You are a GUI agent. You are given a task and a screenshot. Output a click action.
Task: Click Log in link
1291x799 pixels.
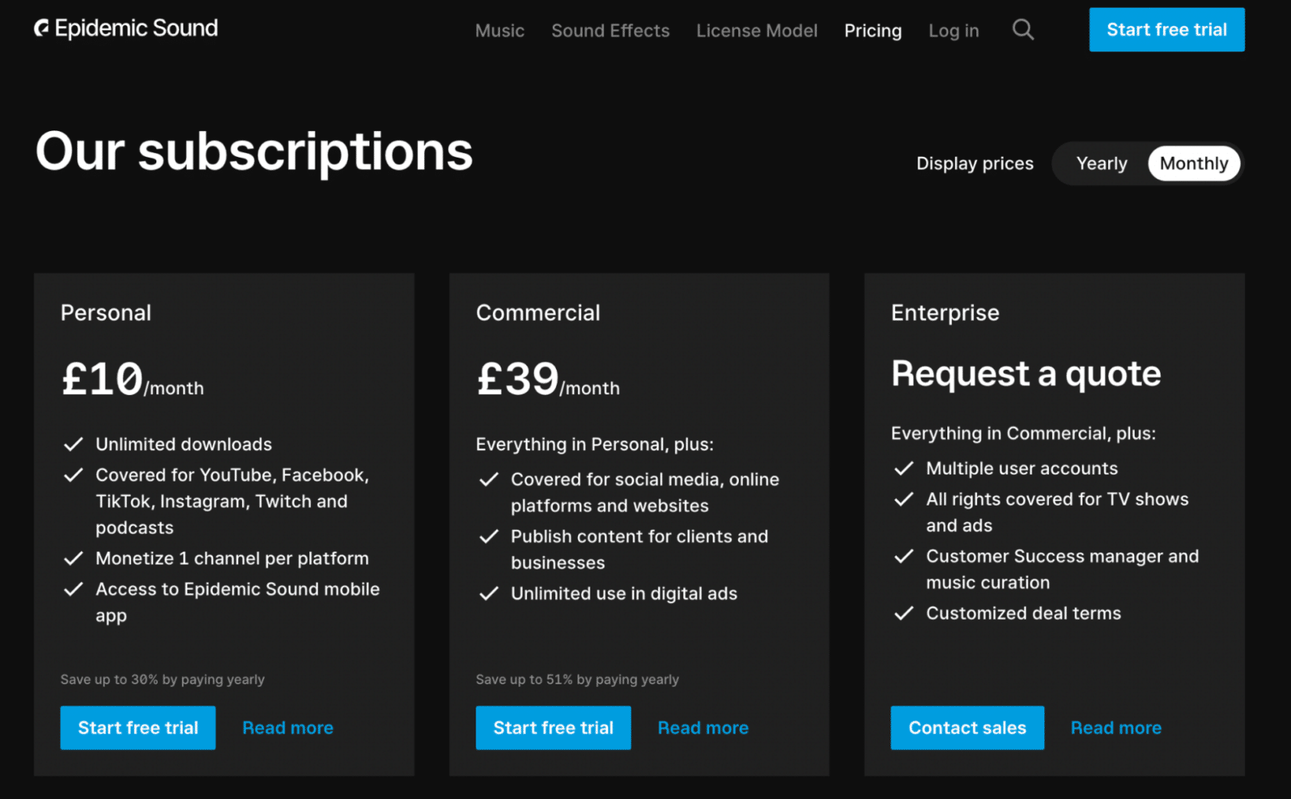(953, 30)
